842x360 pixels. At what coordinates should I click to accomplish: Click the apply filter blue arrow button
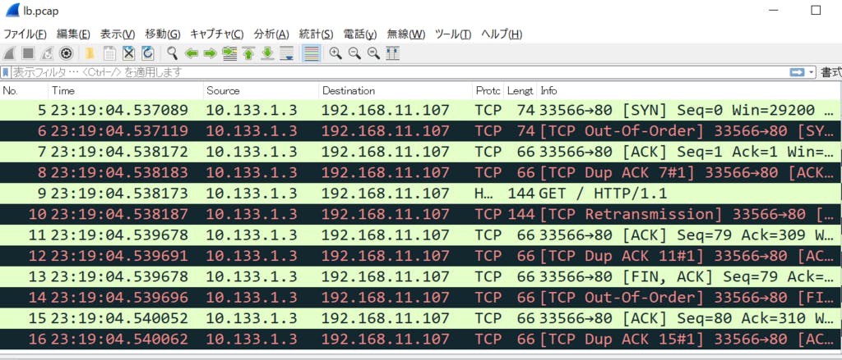coord(796,72)
